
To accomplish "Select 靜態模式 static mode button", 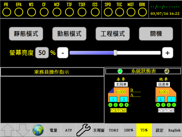I will [x=26, y=34].
